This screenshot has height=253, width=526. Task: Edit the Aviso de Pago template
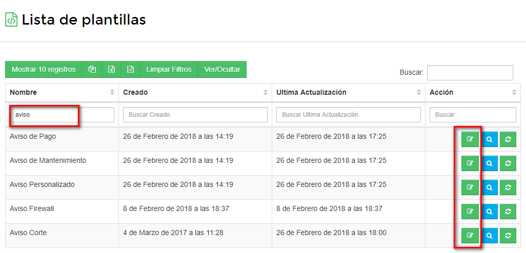pyautogui.click(x=470, y=139)
